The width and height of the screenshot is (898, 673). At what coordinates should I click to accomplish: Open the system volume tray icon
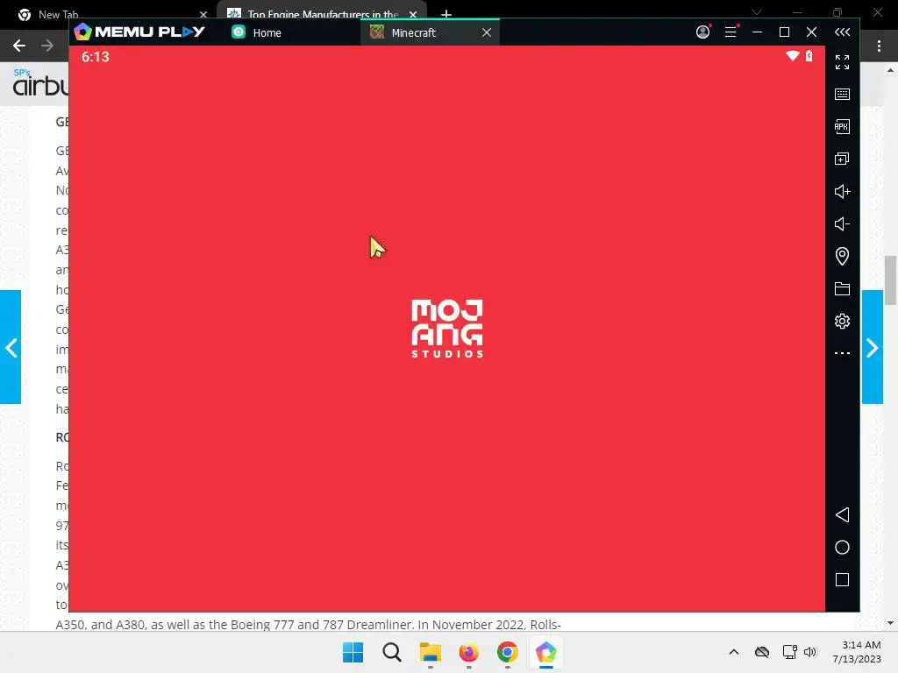tap(810, 652)
